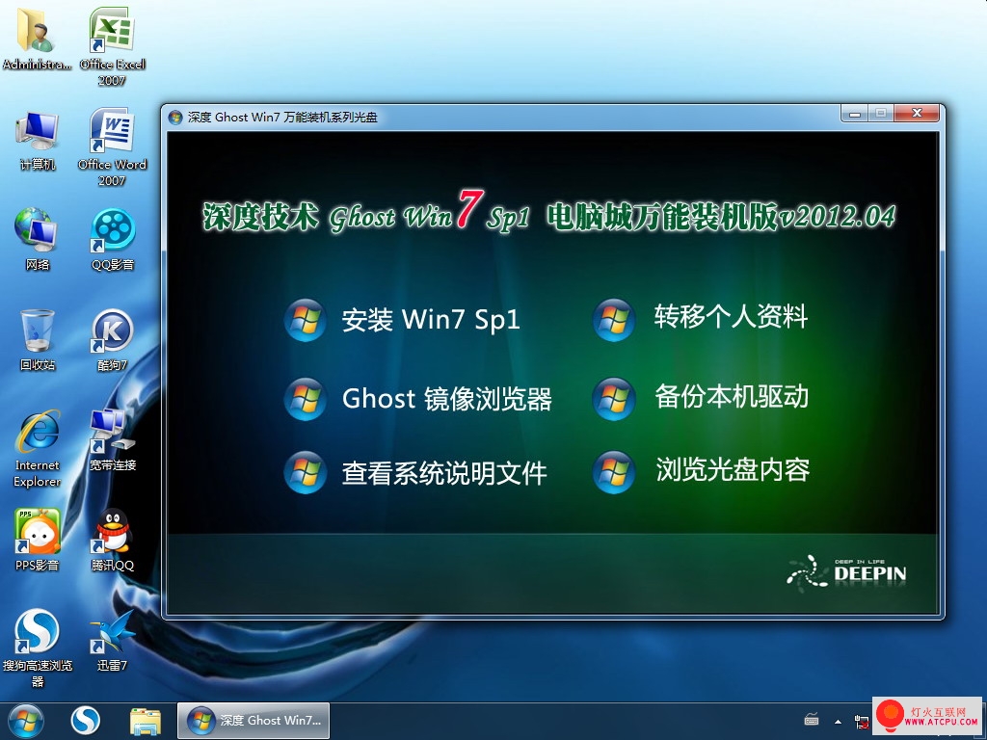
Task: Launch Sogou browser from the taskbar
Action: (x=85, y=721)
